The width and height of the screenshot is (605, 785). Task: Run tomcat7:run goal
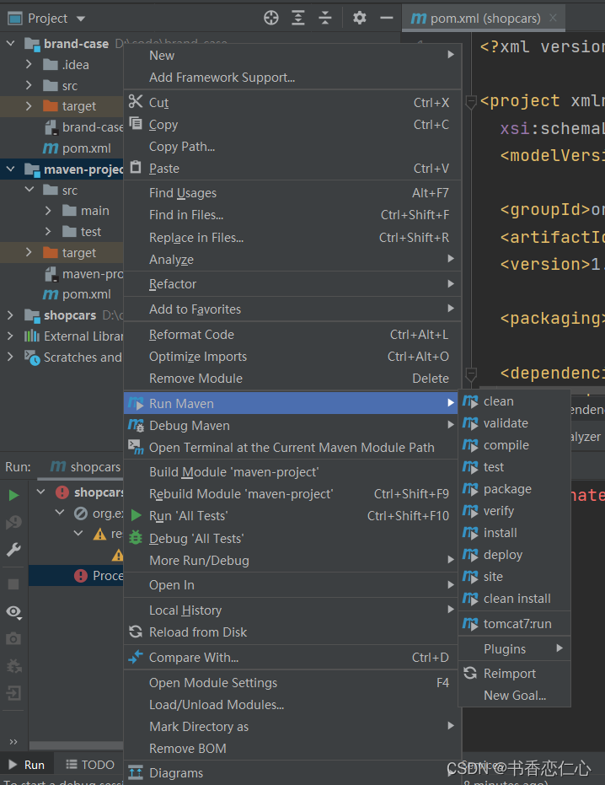[x=515, y=624]
